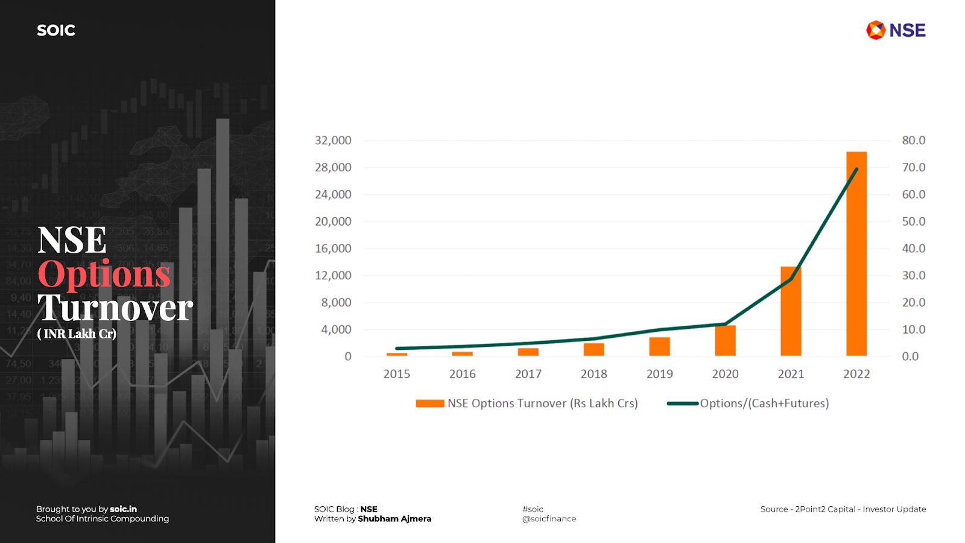Click the 16,000 left axis value
The width and height of the screenshot is (965, 543).
pos(333,249)
